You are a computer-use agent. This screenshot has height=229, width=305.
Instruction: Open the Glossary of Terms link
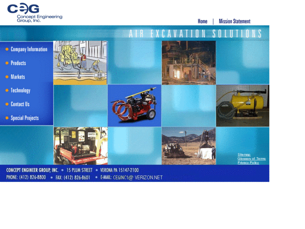[251, 159]
